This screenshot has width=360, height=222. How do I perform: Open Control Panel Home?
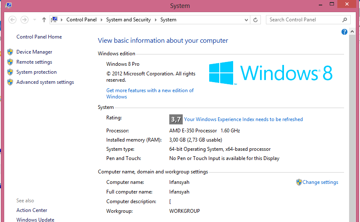click(39, 37)
